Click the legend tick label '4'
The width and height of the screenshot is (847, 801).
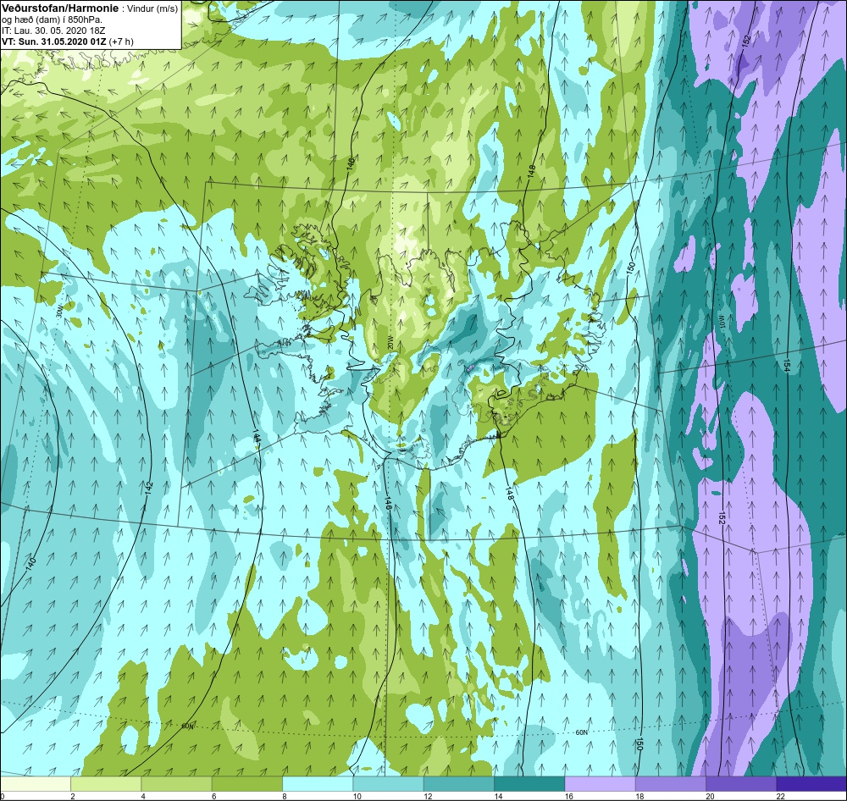tap(142, 795)
